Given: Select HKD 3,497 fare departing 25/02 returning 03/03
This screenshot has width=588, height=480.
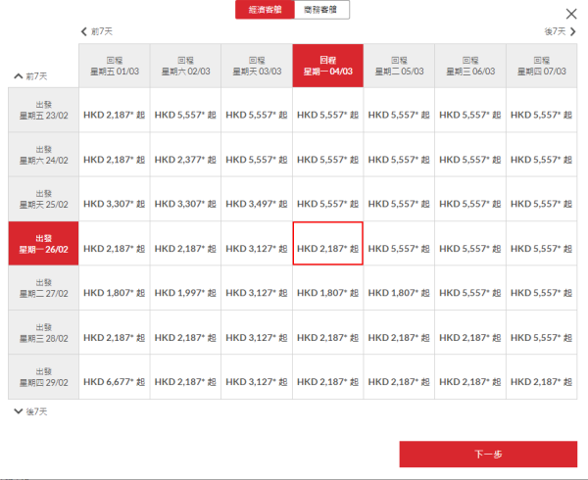Looking at the screenshot, I should (x=257, y=199).
